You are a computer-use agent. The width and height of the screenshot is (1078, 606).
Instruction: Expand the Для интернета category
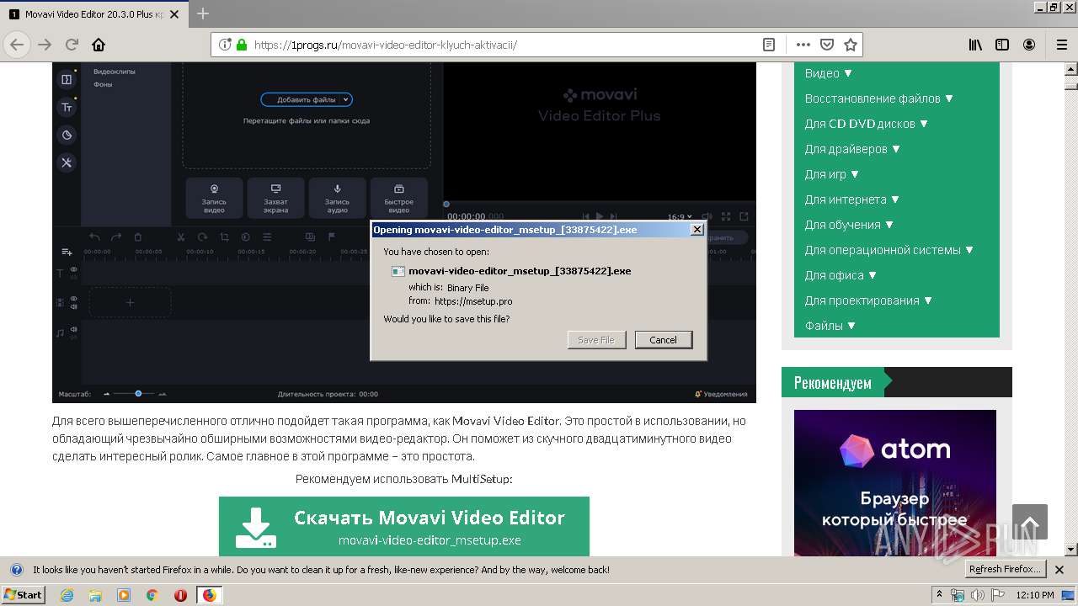click(x=852, y=199)
